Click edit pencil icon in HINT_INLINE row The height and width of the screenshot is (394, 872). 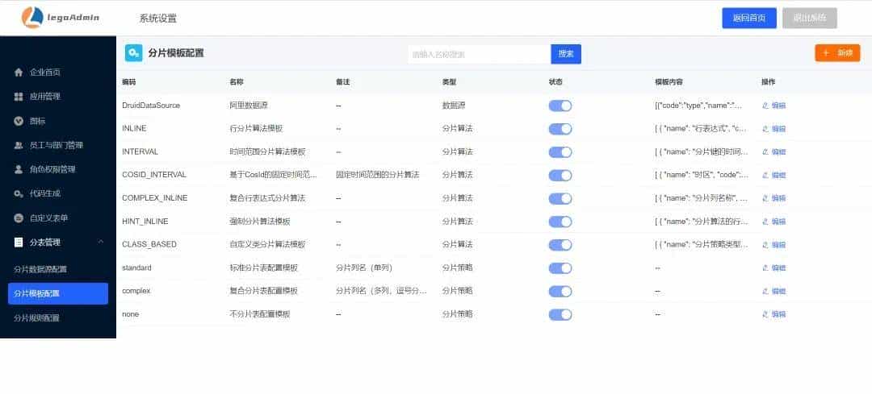pyautogui.click(x=765, y=222)
